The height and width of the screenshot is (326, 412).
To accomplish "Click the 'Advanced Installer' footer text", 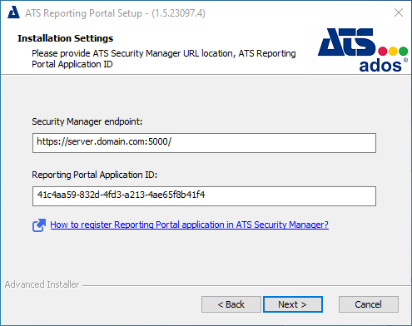I will click(42, 284).
